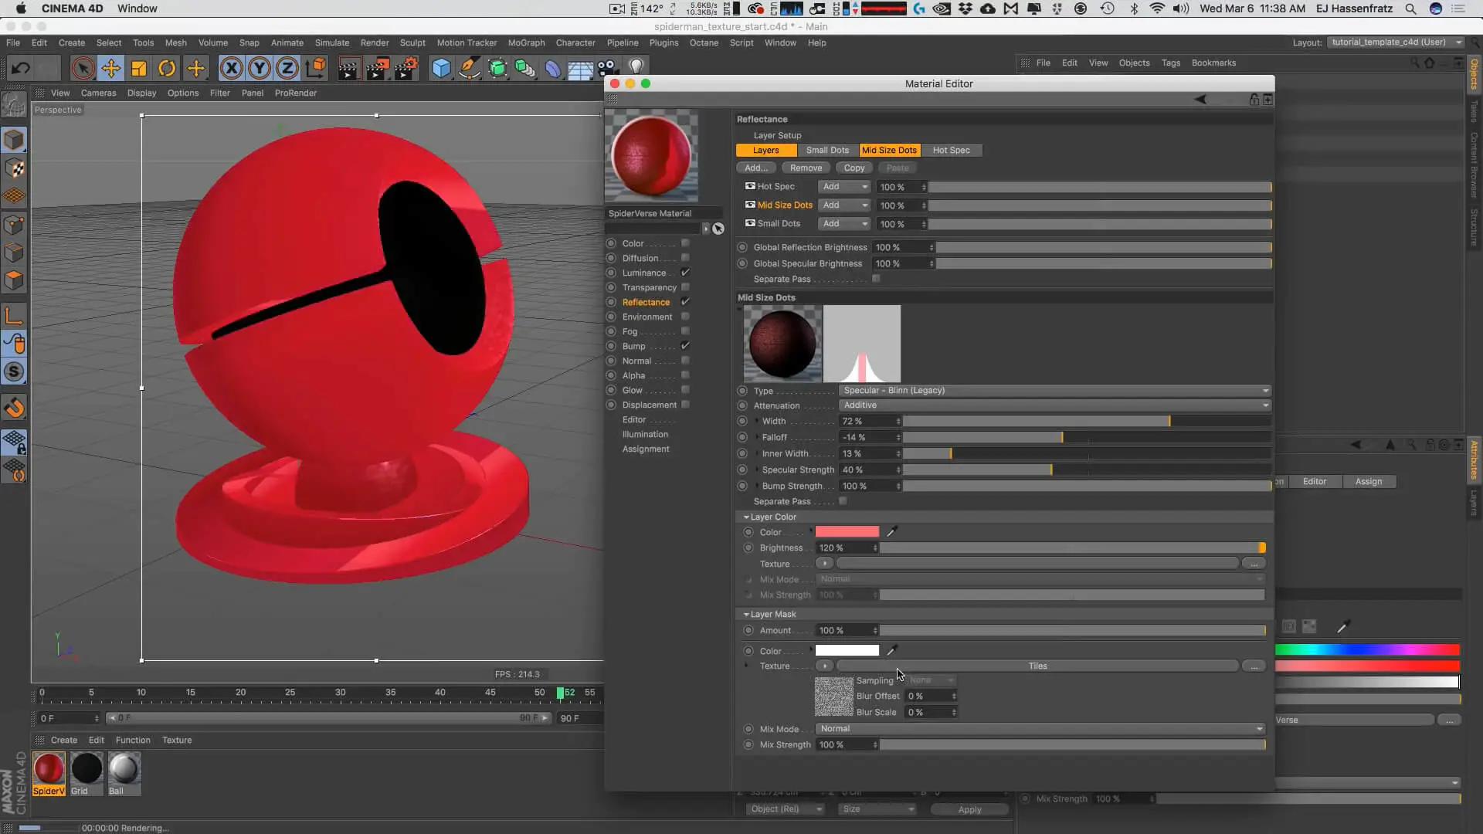Open the MoGraph menu
This screenshot has width=1483, height=834.
click(x=526, y=42)
